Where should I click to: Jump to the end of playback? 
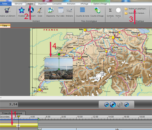127,105
